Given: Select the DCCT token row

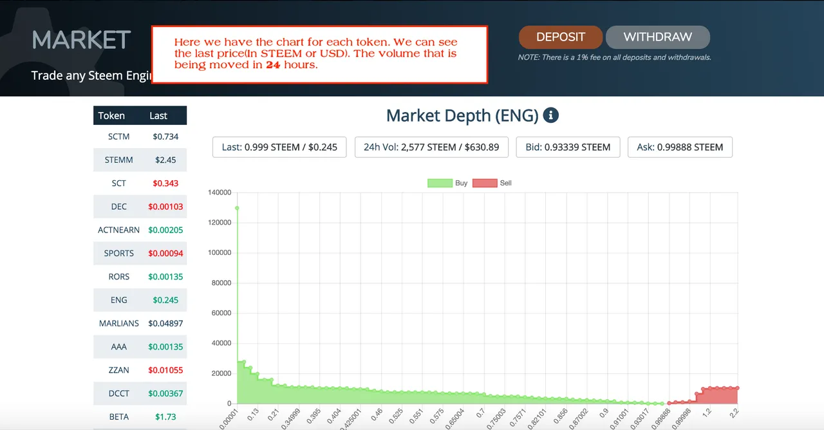Looking at the screenshot, I should pos(140,393).
